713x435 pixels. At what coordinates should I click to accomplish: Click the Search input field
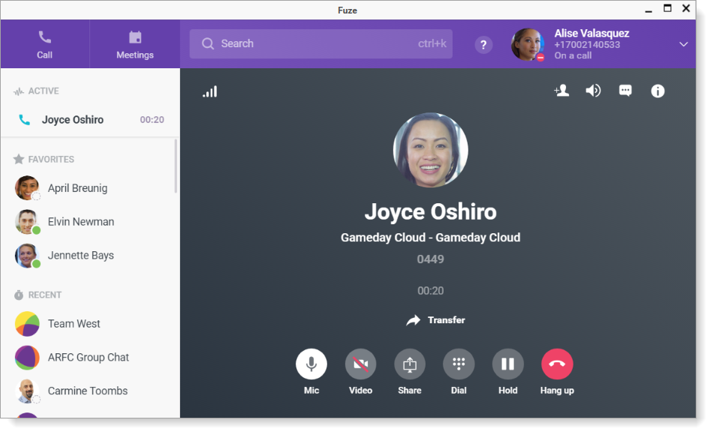[x=321, y=43]
